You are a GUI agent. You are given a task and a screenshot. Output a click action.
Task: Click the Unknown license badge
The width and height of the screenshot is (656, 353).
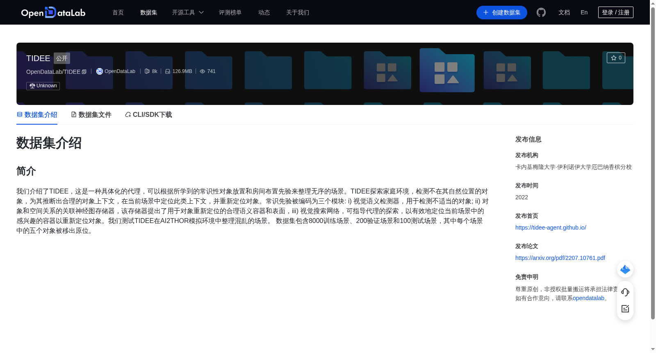(x=43, y=86)
